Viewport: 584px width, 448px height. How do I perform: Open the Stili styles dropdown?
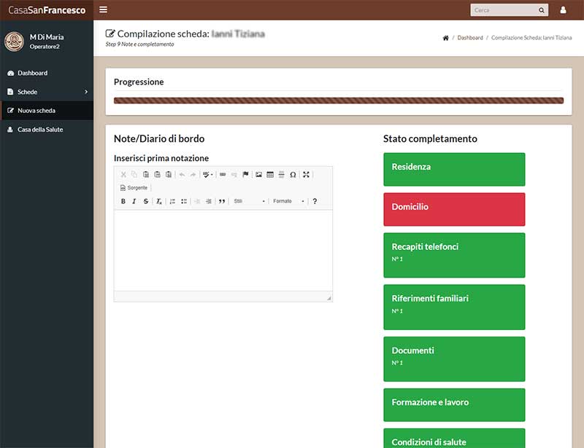click(249, 201)
